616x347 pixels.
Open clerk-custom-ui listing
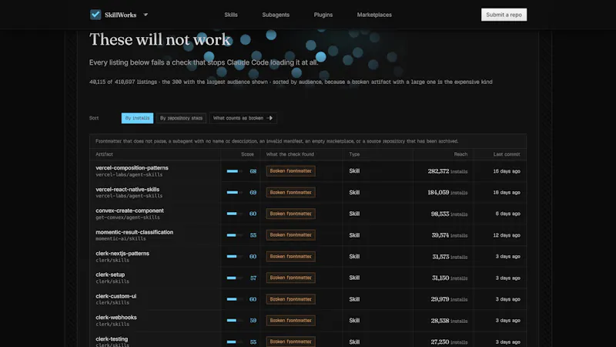point(116,296)
